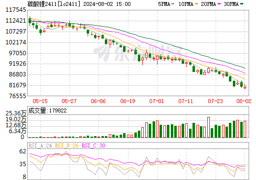Select the 07-11 date axis label
Image resolution: width=256 pixels, height=180 pixels.
point(186,101)
